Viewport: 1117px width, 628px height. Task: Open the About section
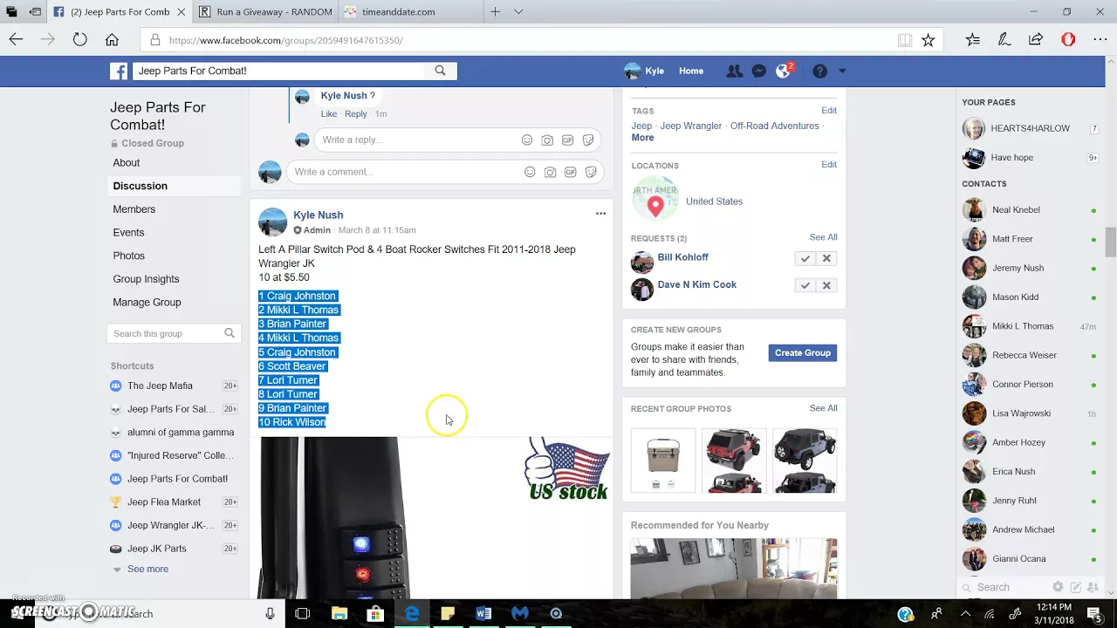(127, 163)
